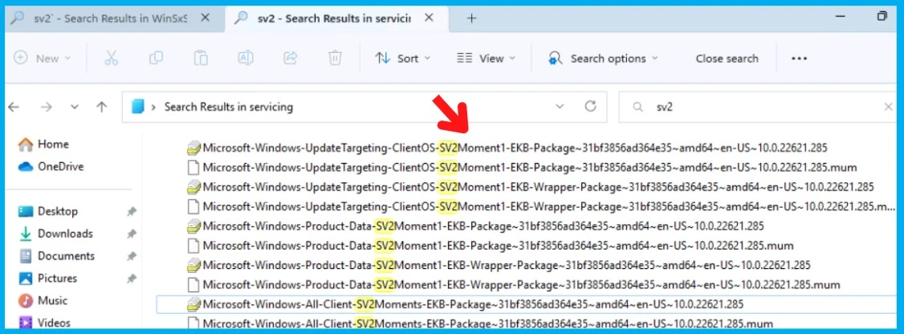Go forward with the right arrow
904x334 pixels.
[x=46, y=107]
